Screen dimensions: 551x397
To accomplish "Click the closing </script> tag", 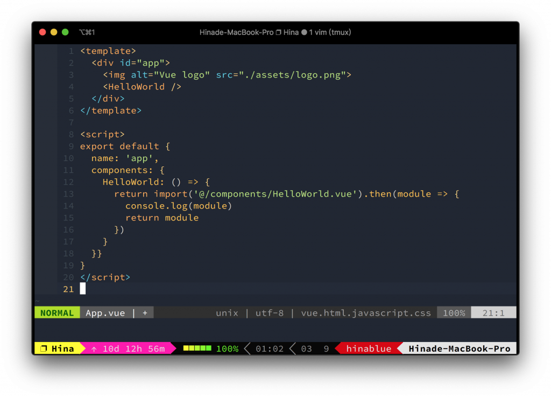I will point(105,277).
